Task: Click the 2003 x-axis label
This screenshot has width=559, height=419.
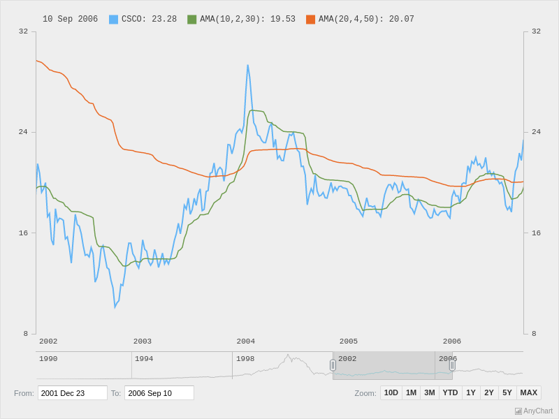Action: [x=143, y=341]
